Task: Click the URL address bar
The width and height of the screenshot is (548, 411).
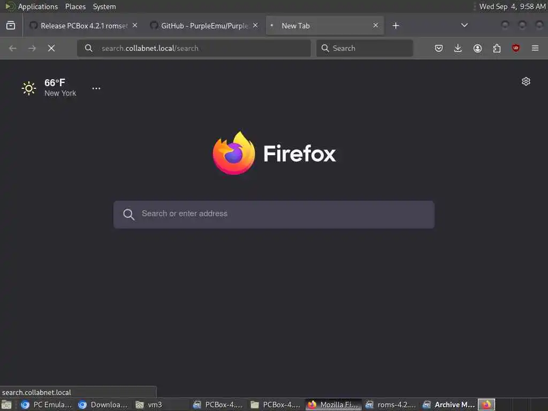Action: [194, 48]
